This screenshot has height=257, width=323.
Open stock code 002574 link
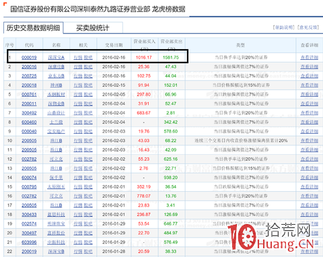pyautogui.click(x=29, y=223)
